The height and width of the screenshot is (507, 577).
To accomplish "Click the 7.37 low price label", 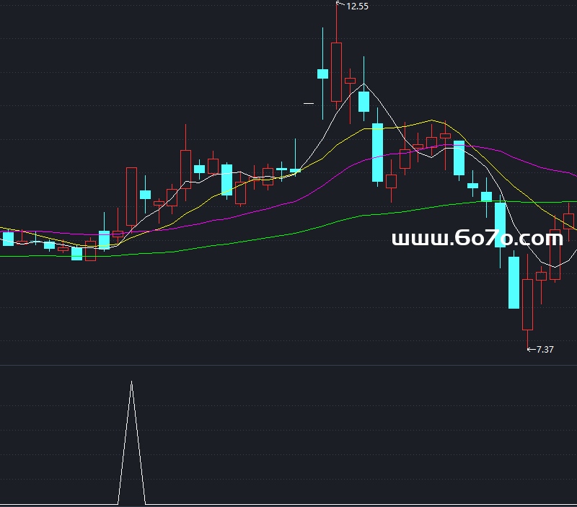I will pos(545,350).
